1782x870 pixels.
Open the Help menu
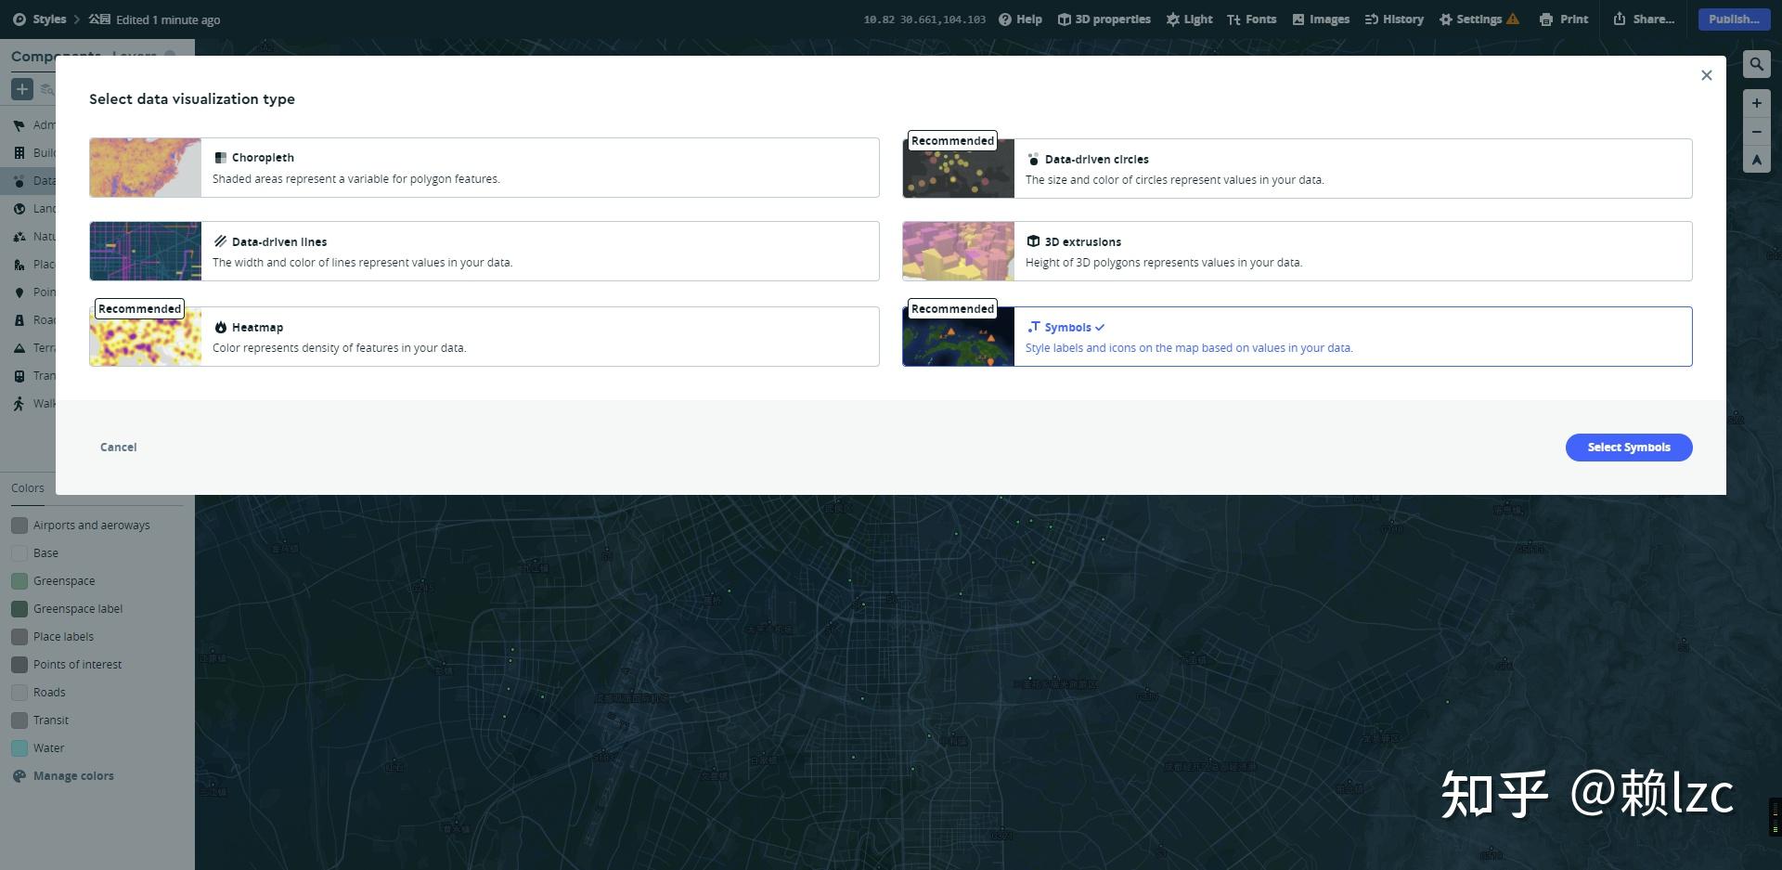click(1021, 19)
